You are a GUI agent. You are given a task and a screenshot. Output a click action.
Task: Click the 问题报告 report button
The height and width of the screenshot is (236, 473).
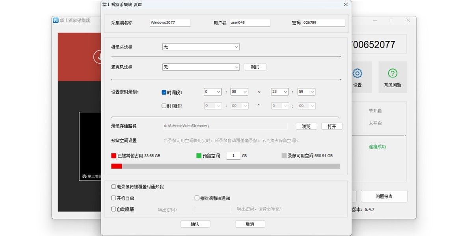tap(384, 196)
